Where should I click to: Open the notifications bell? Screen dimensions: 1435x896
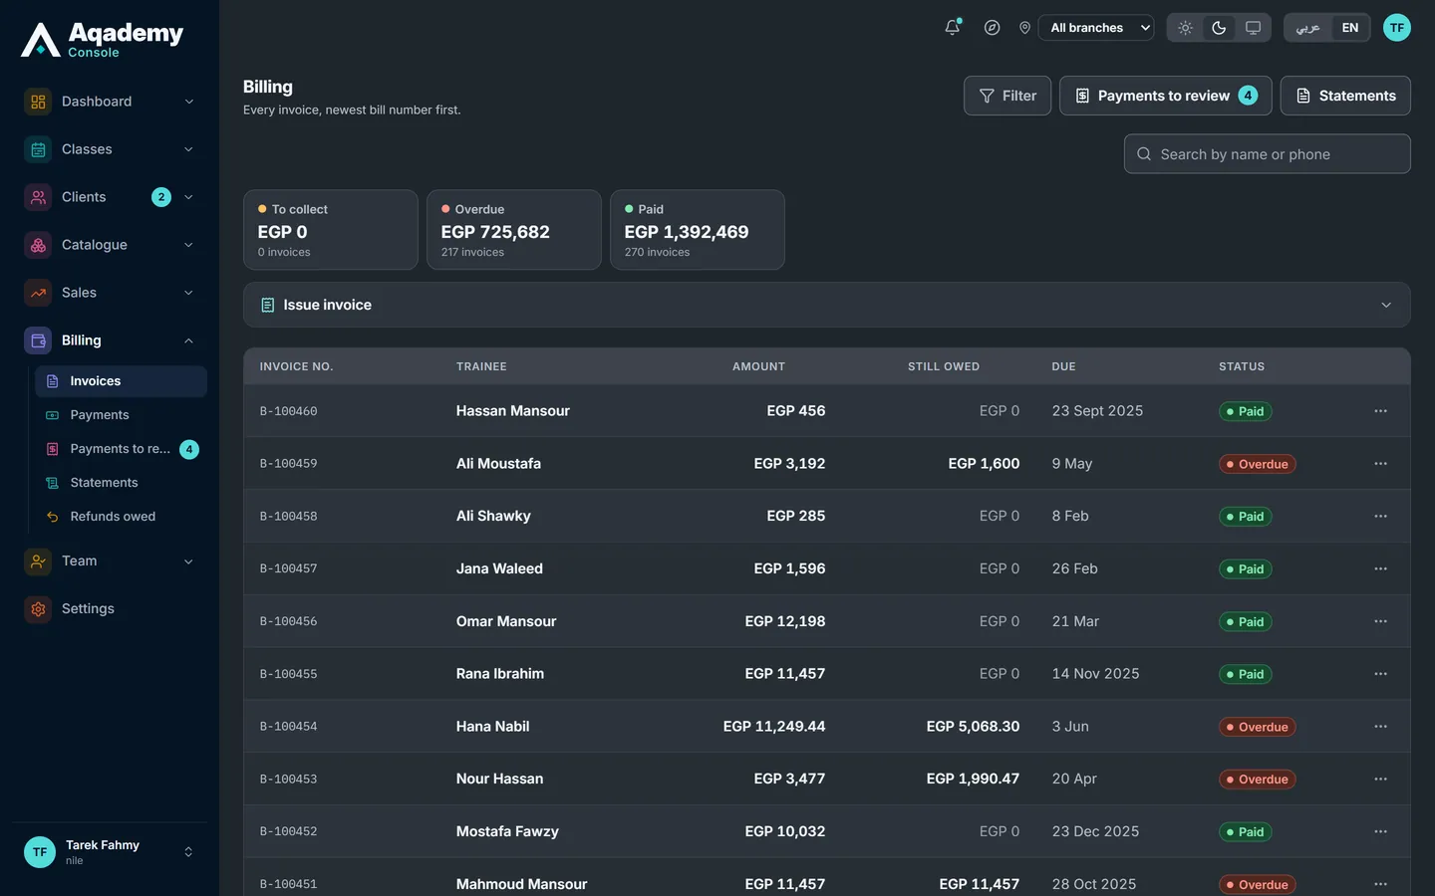[953, 28]
